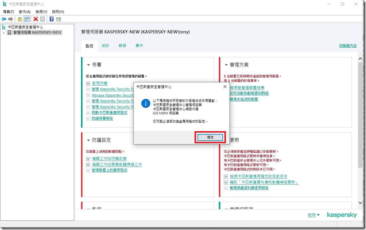Open the 伺服器內容 link
This screenshot has height=230, width=366.
coord(348,45)
